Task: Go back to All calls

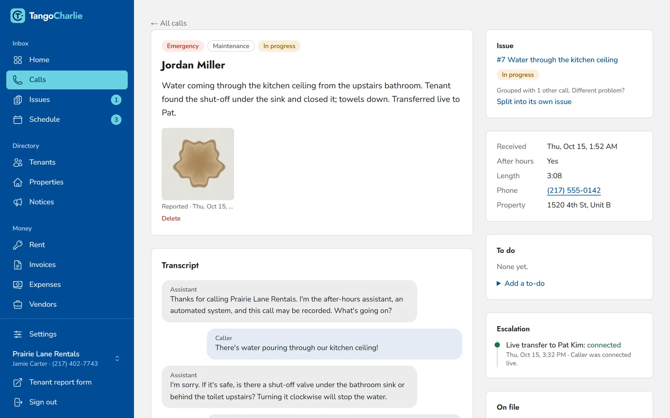Action: pos(169,23)
